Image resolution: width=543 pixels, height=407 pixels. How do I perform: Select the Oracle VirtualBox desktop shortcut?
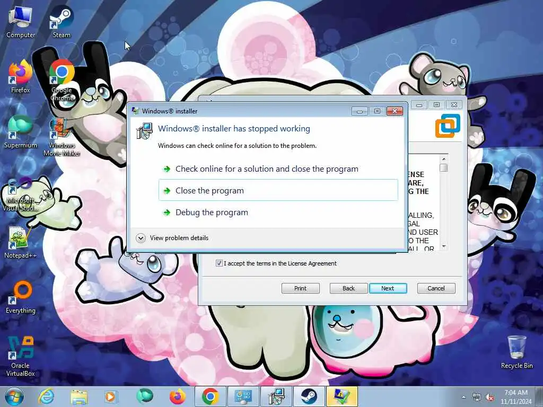(21, 357)
